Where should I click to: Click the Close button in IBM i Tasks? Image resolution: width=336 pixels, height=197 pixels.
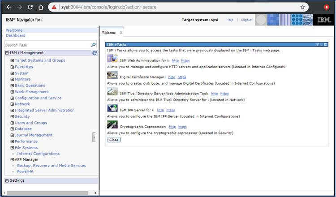114,140
